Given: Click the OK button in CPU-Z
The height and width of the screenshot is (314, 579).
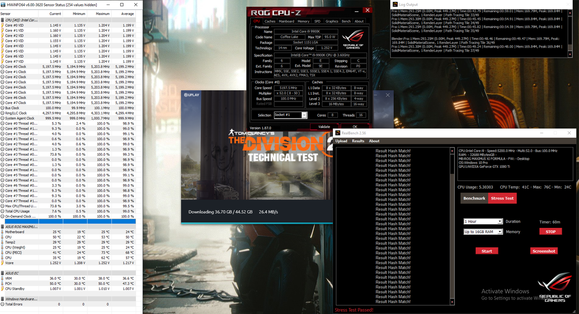Looking at the screenshot, I should [355, 127].
